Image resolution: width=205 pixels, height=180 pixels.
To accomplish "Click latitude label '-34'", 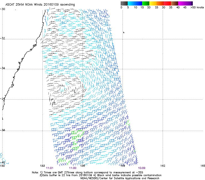I will tap(2, 68).
